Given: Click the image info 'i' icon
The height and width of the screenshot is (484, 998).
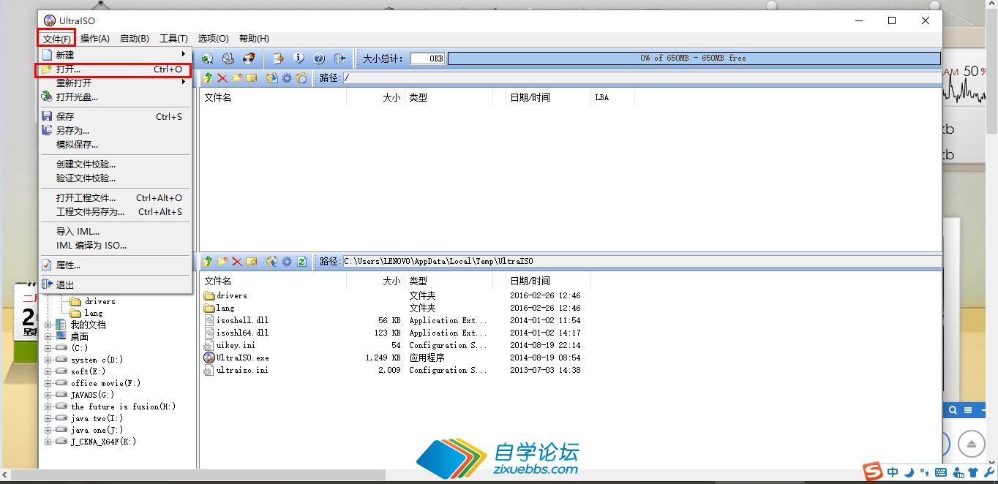Looking at the screenshot, I should click(x=299, y=58).
